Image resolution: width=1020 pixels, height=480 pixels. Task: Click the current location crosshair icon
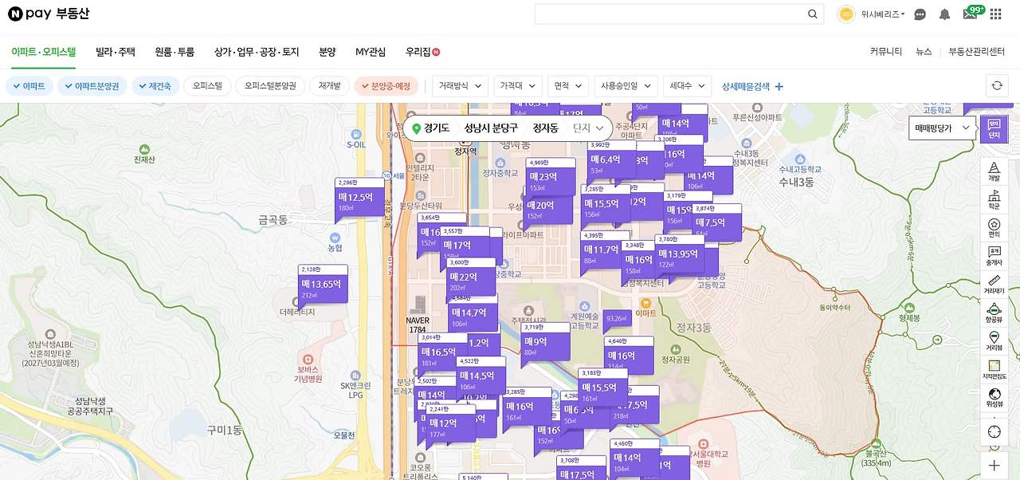click(x=994, y=431)
